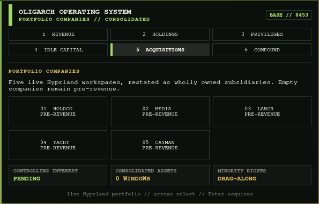Click the OLIGARCH OPERATING SYSTEM title

[x=75, y=12]
